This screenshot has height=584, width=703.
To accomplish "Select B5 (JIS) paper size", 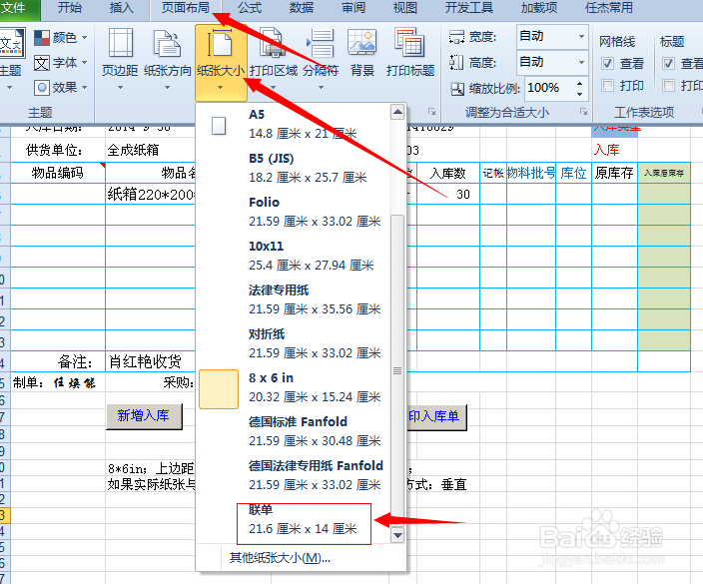I will pos(294,168).
